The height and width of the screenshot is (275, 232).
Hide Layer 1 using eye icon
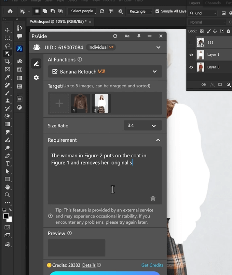pos(191,55)
